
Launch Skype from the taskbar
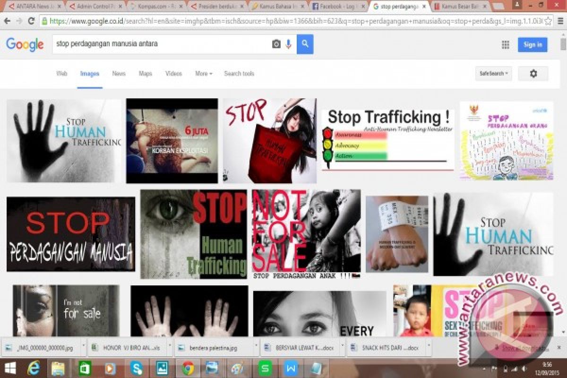[x=137, y=368]
